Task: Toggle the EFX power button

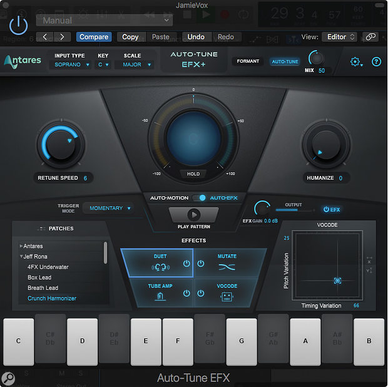Action: tap(332, 210)
